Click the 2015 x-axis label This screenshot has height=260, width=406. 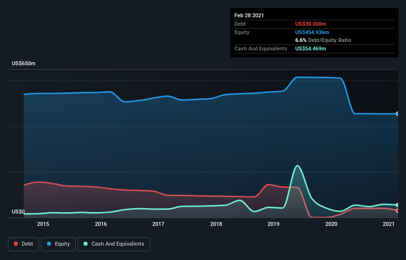coord(43,224)
